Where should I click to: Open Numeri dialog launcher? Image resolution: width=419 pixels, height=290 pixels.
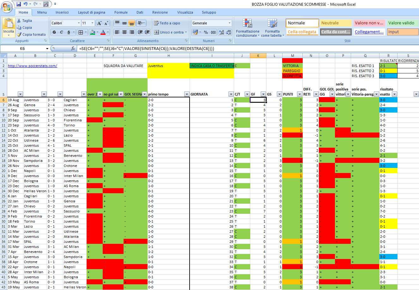[x=230, y=41]
